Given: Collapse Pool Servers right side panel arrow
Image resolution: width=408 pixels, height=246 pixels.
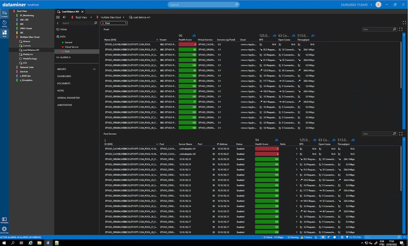Looking at the screenshot, I should coord(404,139).
